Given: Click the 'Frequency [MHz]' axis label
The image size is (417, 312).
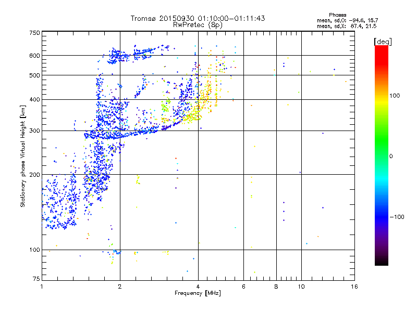Looking at the screenshot, I should point(198,293).
